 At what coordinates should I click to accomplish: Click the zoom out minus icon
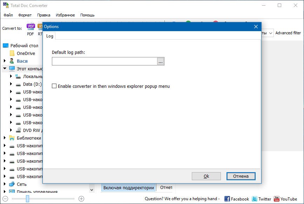point(5,199)
